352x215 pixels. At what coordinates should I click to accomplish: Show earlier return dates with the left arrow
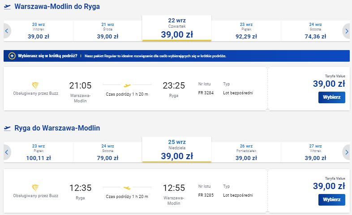pos(7,152)
